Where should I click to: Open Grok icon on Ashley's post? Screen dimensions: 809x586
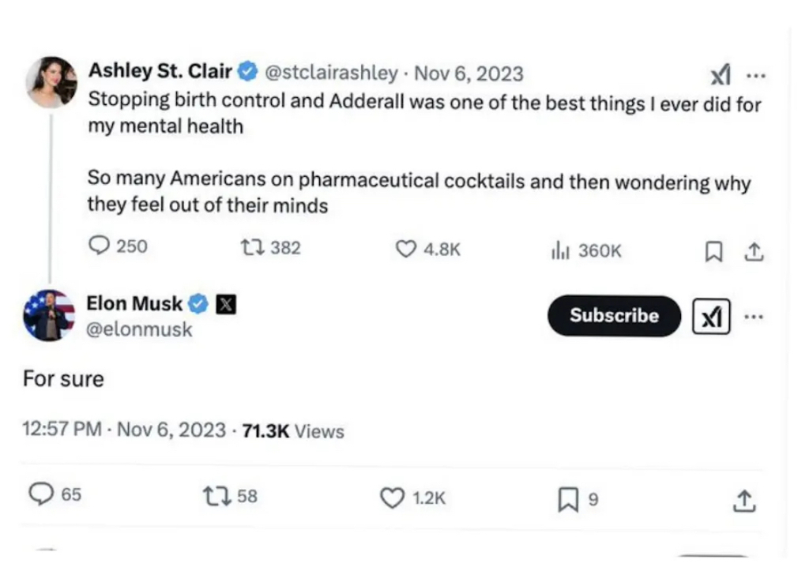point(720,76)
